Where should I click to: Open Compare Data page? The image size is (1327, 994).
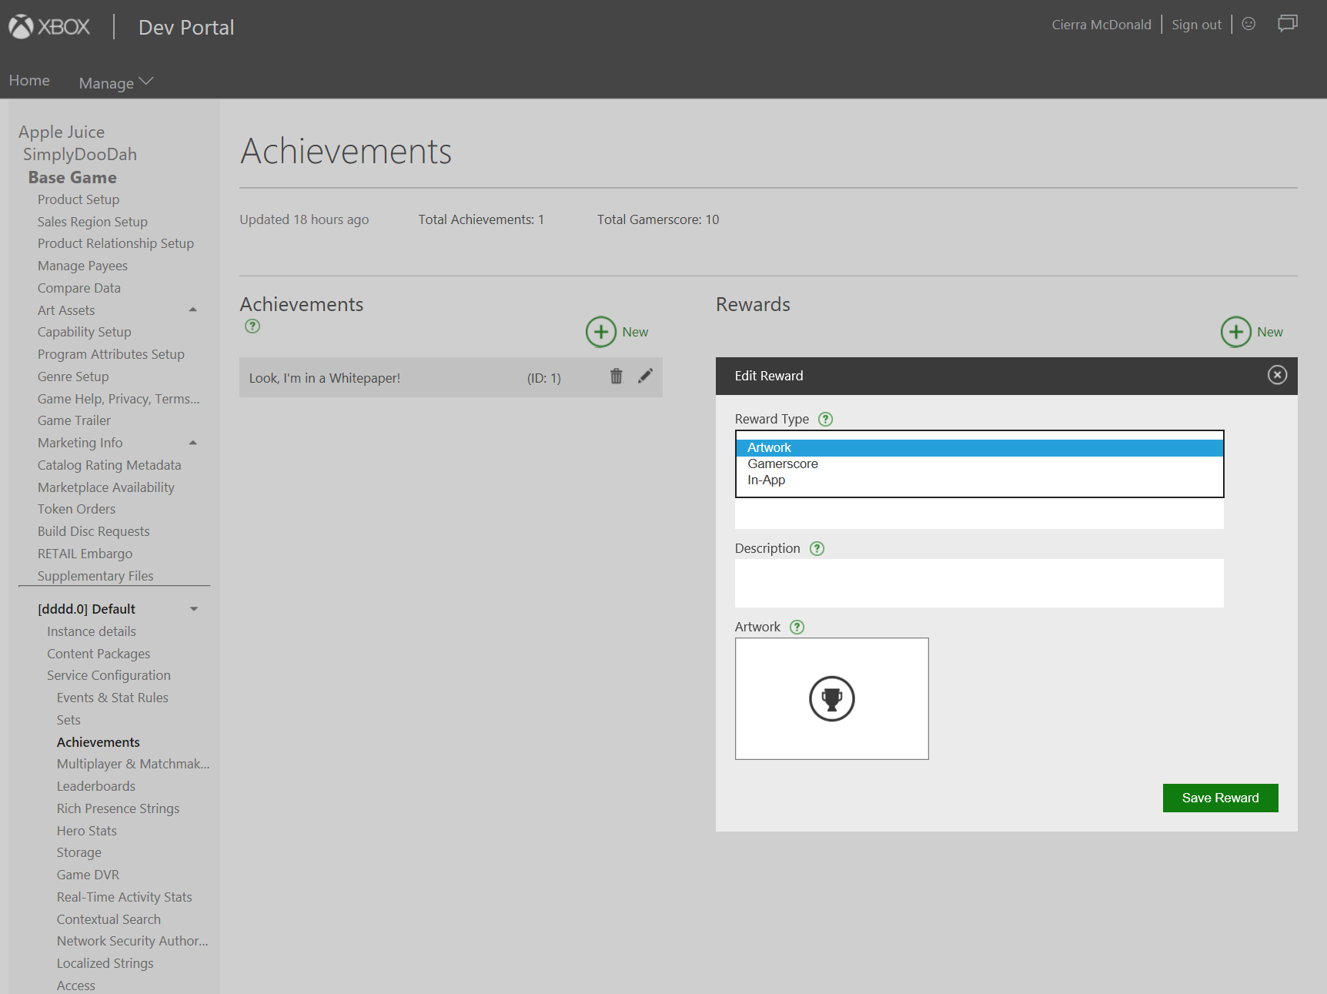(79, 288)
